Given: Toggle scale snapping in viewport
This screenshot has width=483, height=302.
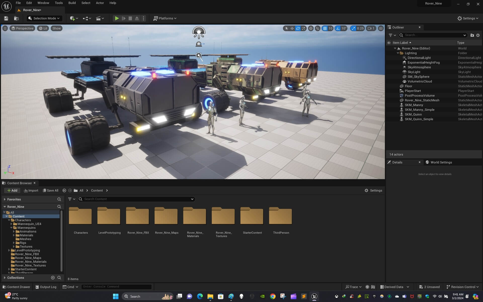Looking at the screenshot, I should click(353, 28).
